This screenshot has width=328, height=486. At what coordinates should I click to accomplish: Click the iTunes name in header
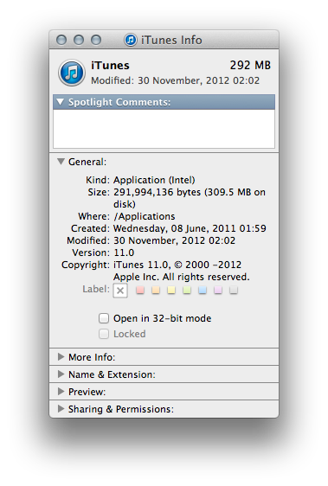click(x=110, y=66)
